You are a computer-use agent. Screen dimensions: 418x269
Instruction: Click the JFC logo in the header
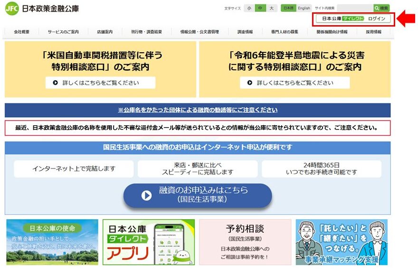(12, 8)
